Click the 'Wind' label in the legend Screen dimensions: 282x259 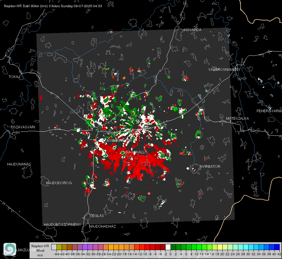tap(40, 251)
